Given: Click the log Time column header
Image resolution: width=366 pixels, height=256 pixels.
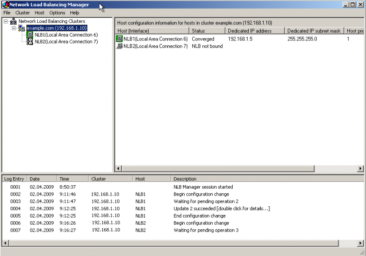Looking at the screenshot, I should point(73,179).
